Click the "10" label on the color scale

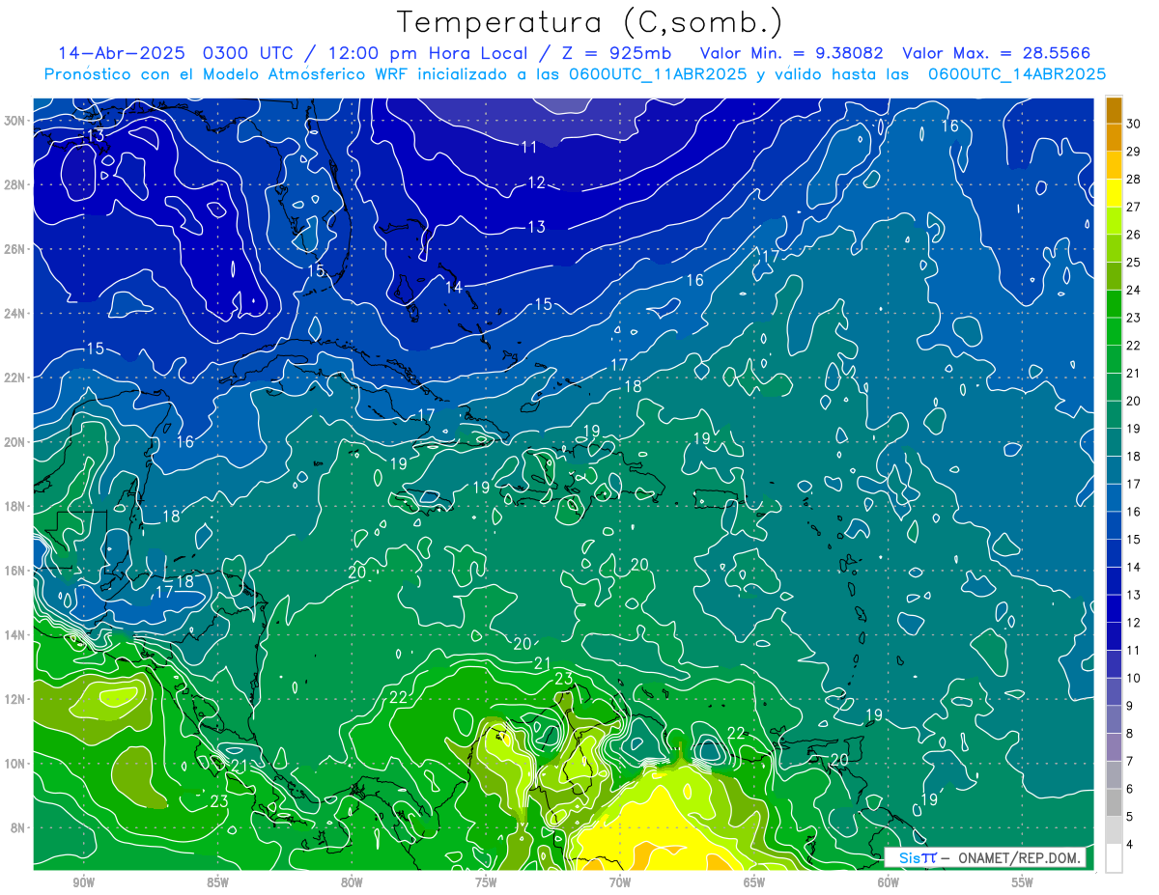click(1135, 678)
